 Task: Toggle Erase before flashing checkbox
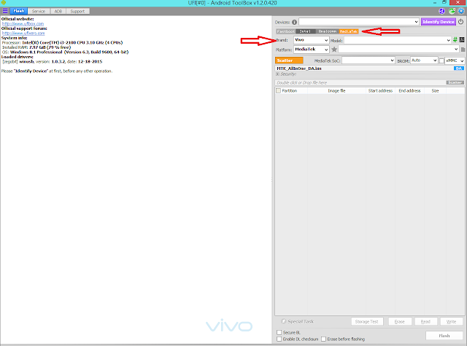click(x=323, y=339)
